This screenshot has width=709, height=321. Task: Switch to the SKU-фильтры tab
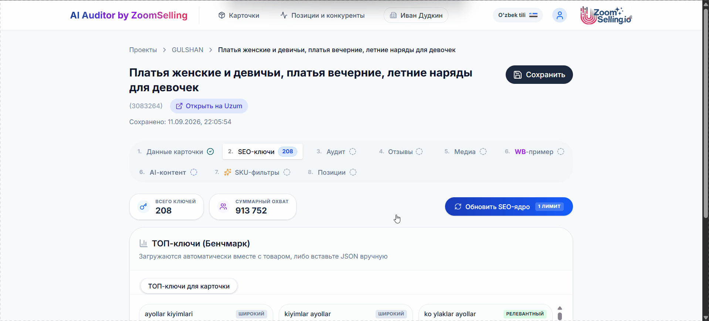(x=252, y=172)
